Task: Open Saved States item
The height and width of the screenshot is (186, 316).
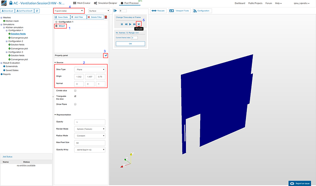Action: pyautogui.click(x=12, y=70)
